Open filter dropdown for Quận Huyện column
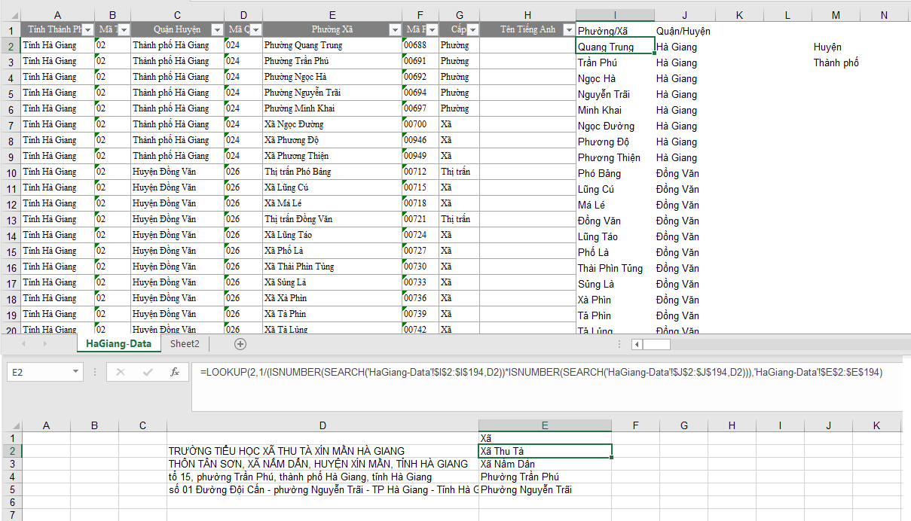Viewport: 911px width, 521px height. pyautogui.click(x=217, y=30)
